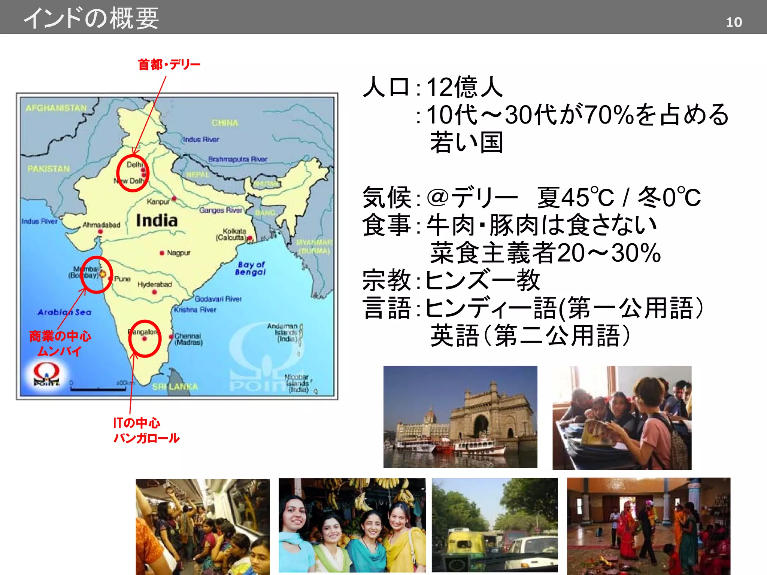Screen dimensions: 767x575
Task: Click the India map image
Action: 177,246
